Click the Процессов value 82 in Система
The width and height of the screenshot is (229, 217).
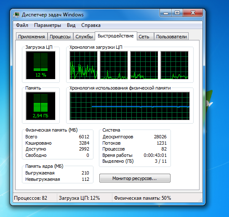[x=164, y=149]
